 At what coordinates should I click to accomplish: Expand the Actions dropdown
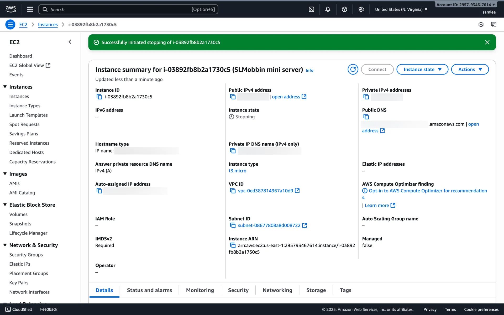pos(470,69)
